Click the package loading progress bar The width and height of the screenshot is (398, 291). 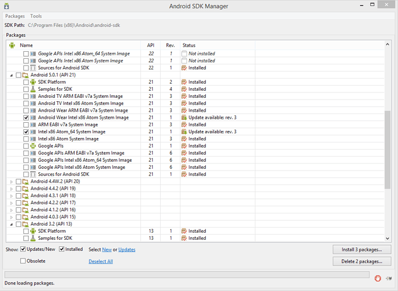(x=187, y=275)
